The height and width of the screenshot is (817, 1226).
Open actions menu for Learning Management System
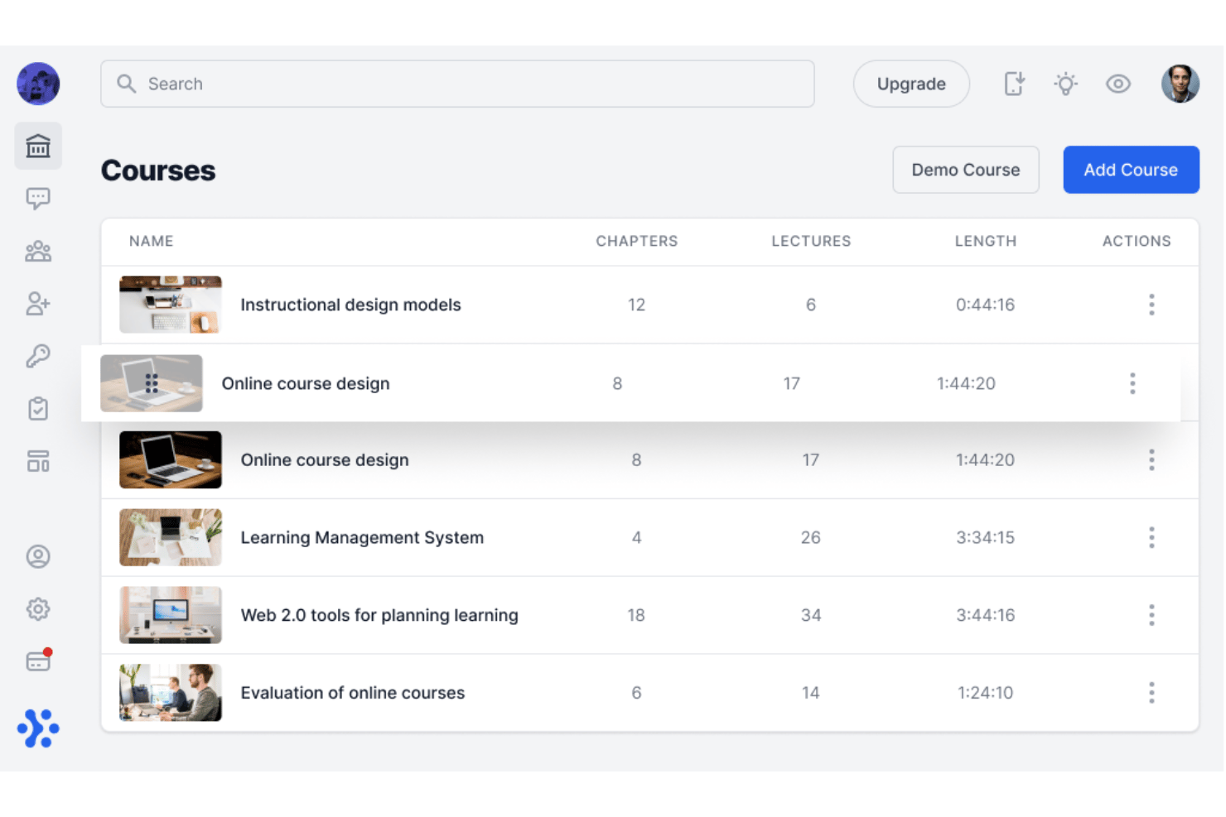1151,538
